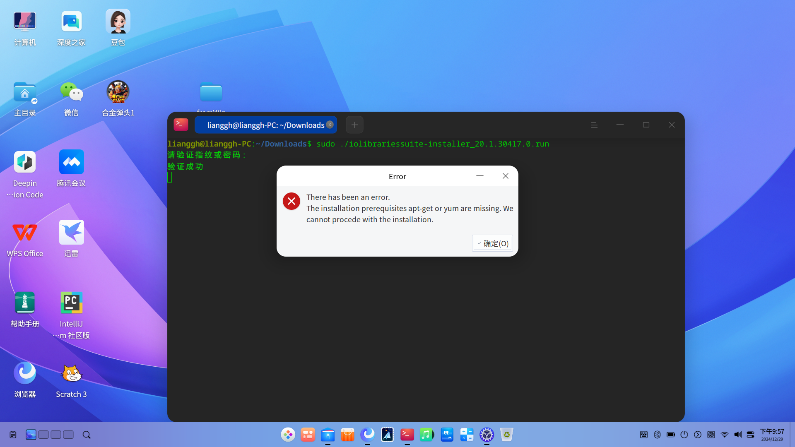The image size is (795, 447).
Task: Open the IntelliJ PyCharm community icon
Action: pos(71,315)
